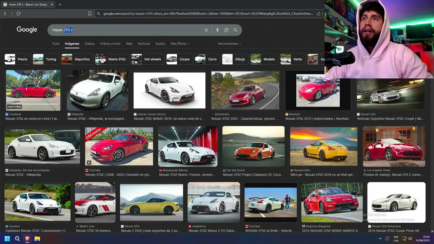Switch to the Web tab
The image size is (434, 244).
point(129,44)
